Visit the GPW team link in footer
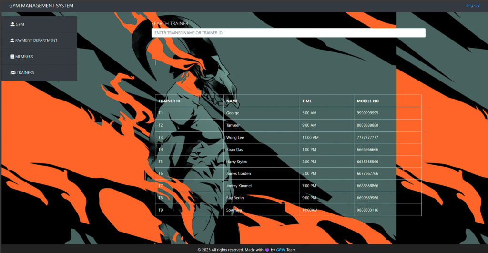This screenshot has width=488, height=253. click(x=280, y=250)
